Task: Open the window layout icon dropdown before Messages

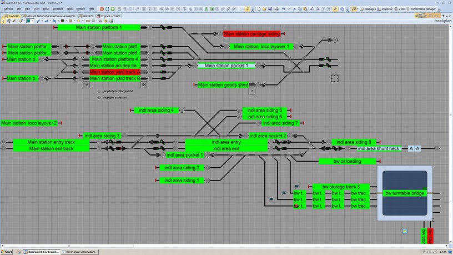Action: [x=358, y=9]
